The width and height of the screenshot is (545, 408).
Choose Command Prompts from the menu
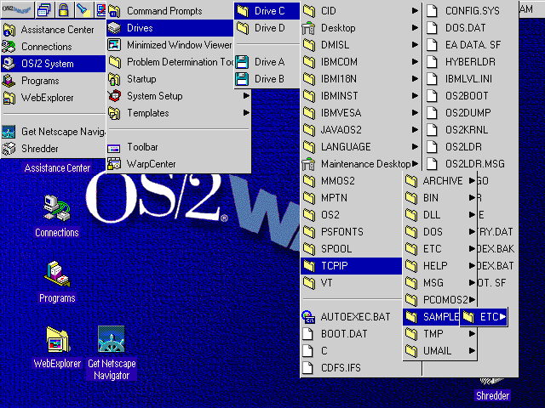[164, 11]
